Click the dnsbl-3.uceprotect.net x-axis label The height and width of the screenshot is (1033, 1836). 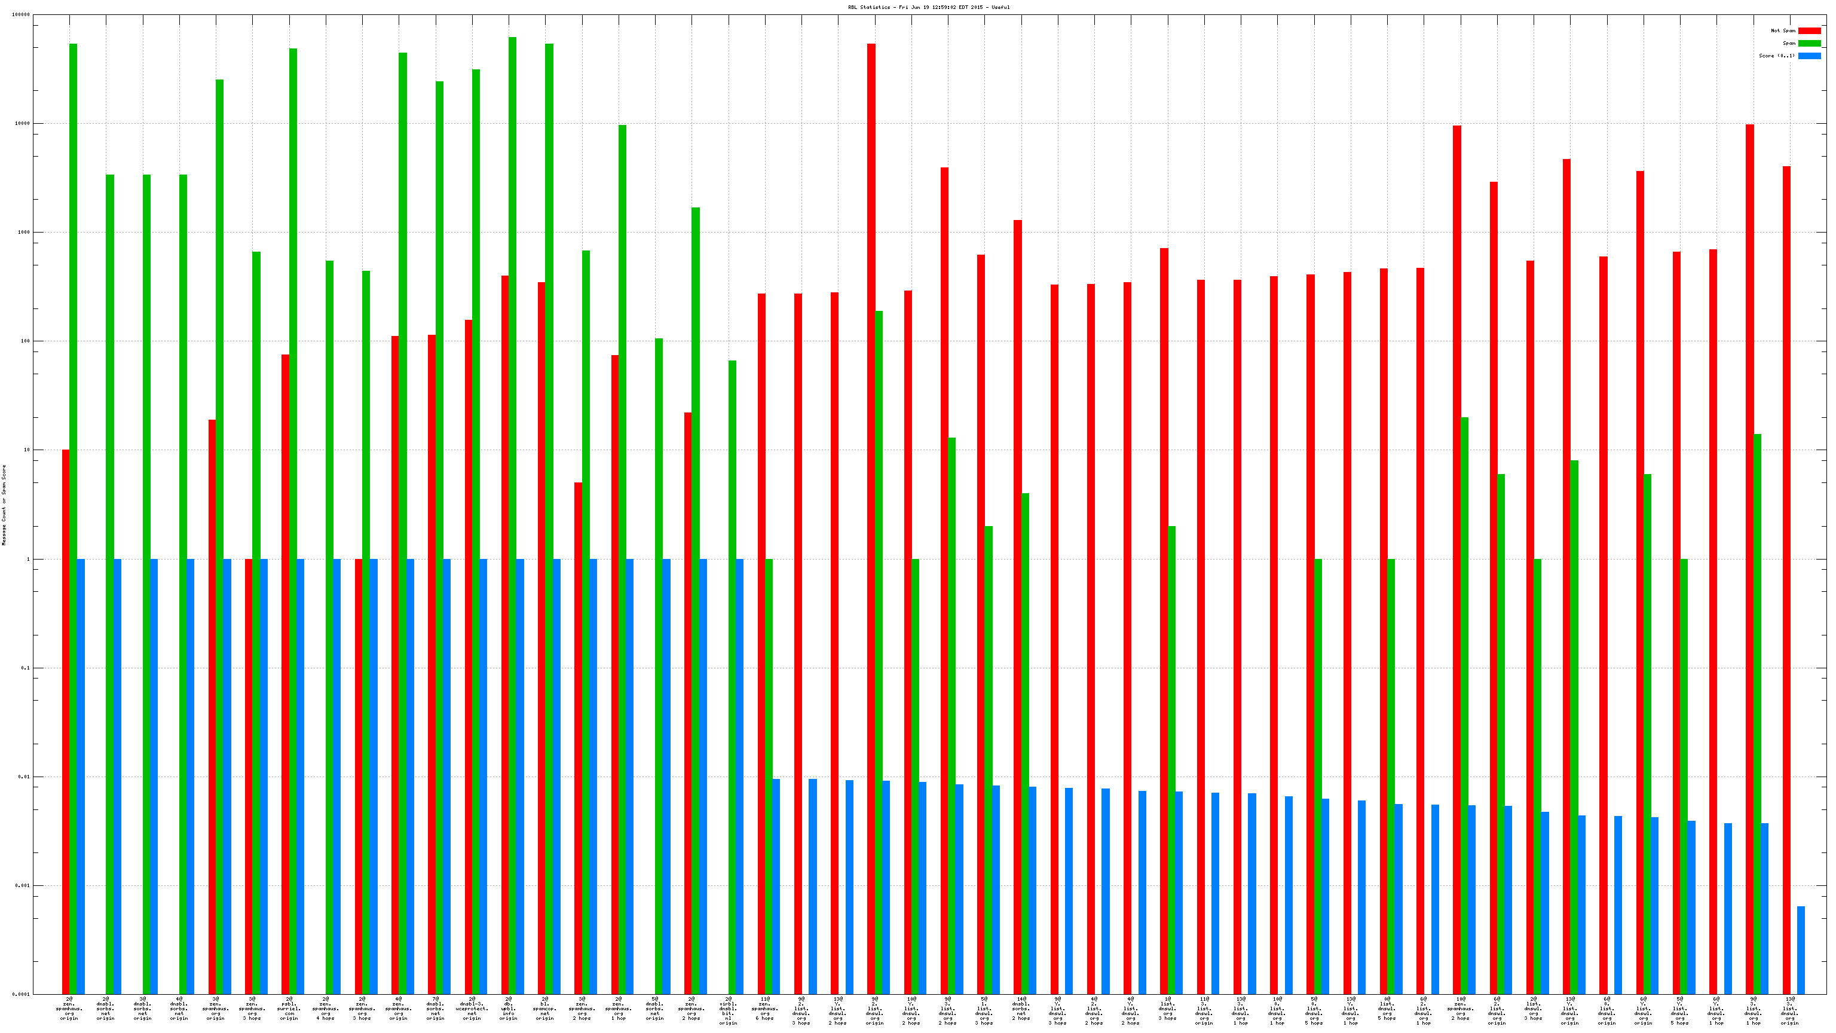coord(472,1008)
